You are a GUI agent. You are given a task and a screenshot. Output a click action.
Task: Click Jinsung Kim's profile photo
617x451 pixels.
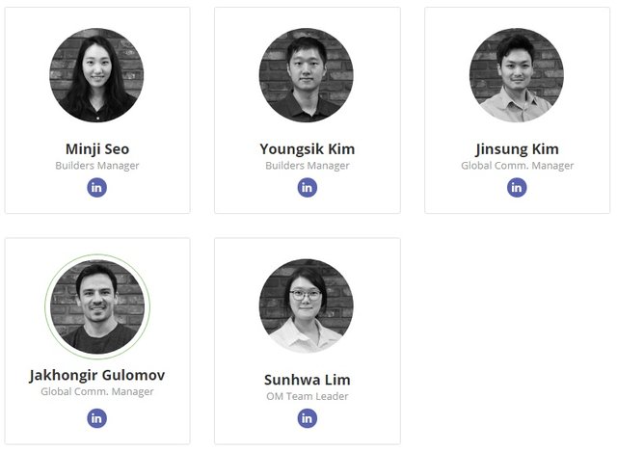(x=517, y=75)
